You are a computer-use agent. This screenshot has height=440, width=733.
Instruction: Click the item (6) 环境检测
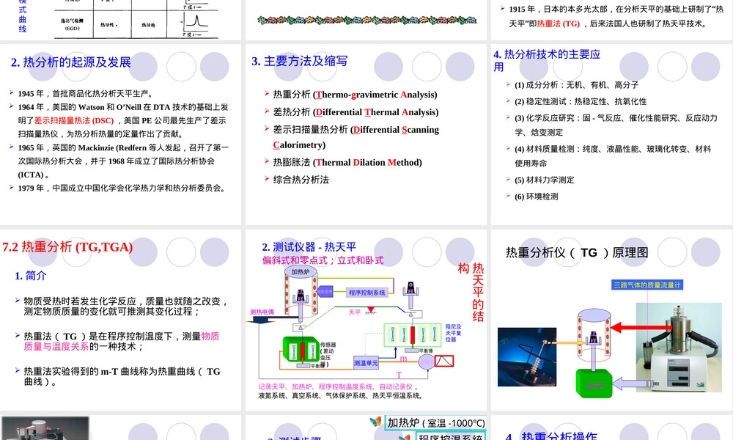tap(537, 197)
